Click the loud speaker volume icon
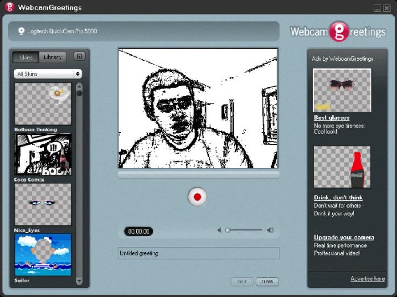The height and width of the screenshot is (297, 397). coord(271,230)
